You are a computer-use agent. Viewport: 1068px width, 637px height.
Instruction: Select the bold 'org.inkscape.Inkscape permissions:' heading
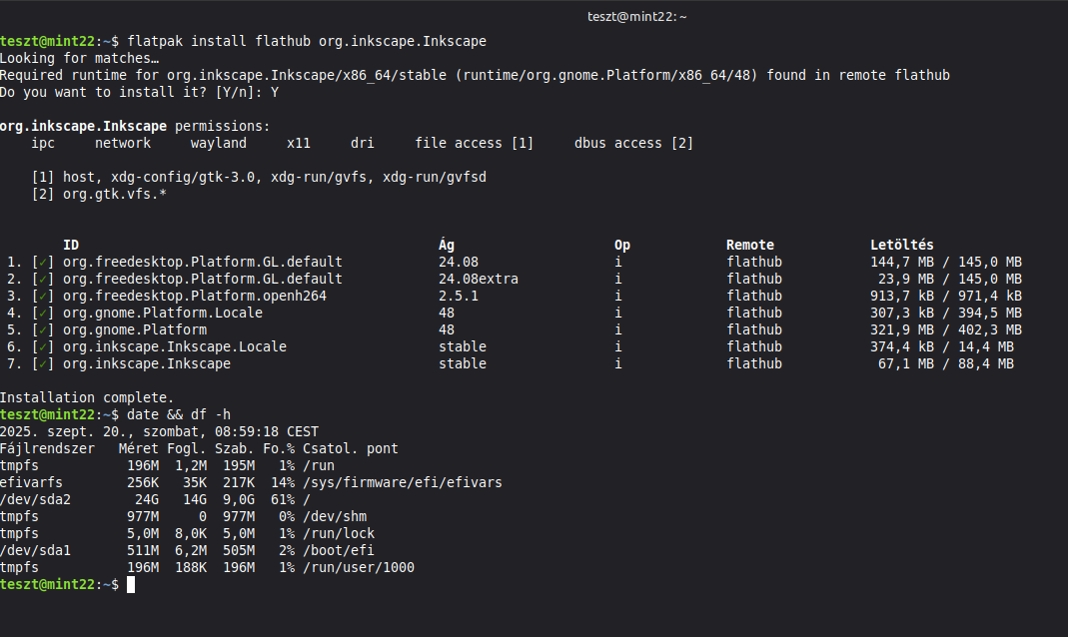[x=135, y=127]
